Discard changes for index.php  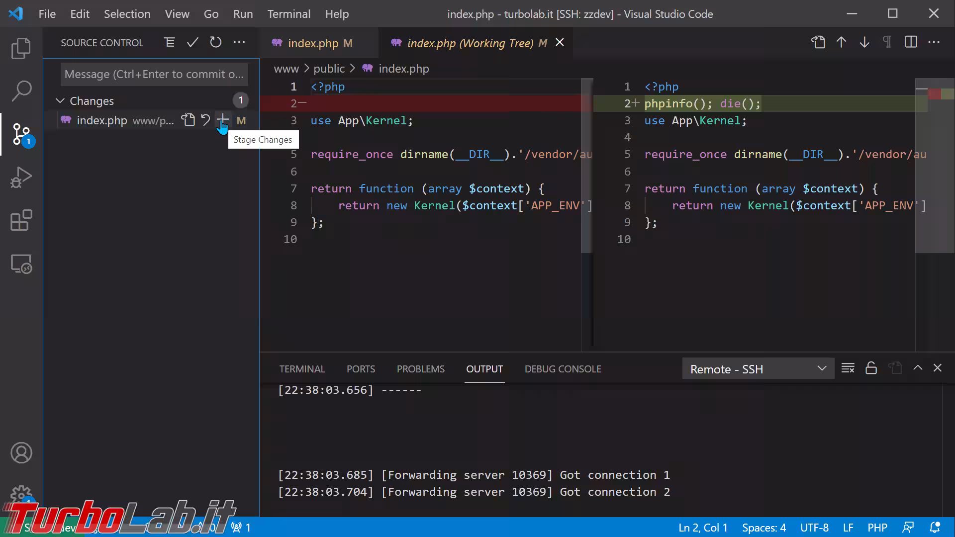coord(205,120)
